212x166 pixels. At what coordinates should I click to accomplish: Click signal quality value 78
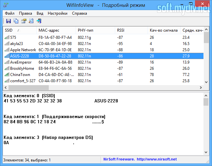click(x=152, y=74)
